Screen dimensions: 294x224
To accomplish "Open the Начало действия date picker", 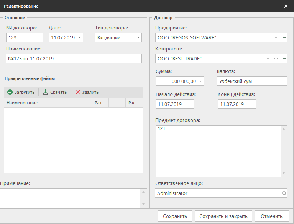I will pyautogui.click(x=191, y=104).
